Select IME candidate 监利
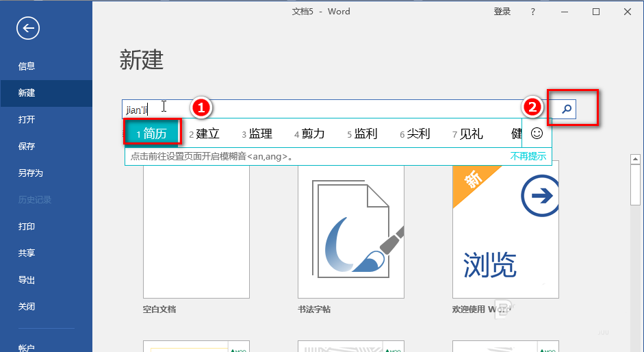This screenshot has height=352, width=644. (362, 134)
